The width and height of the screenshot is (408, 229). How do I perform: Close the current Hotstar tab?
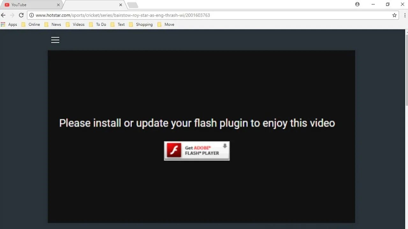120,5
